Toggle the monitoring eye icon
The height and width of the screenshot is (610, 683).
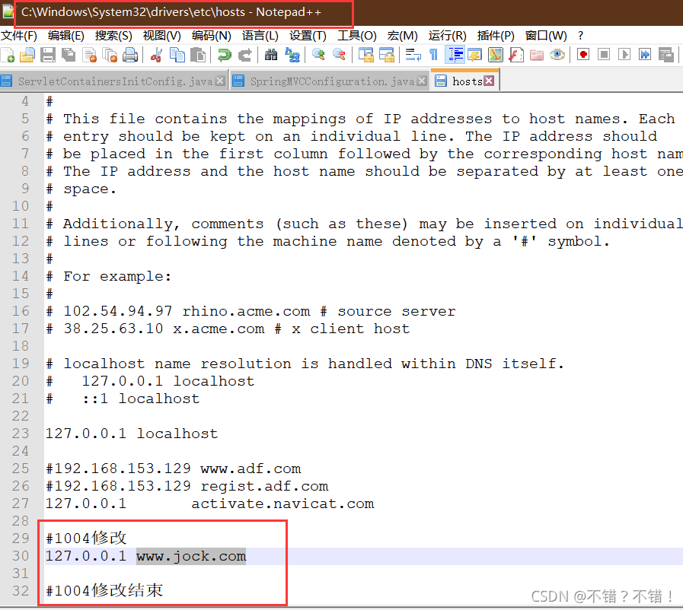tap(557, 56)
